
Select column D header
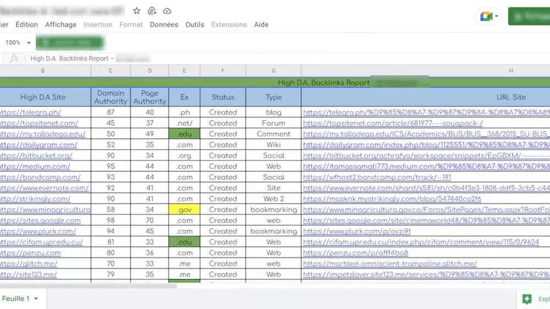(x=150, y=70)
